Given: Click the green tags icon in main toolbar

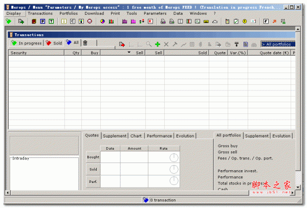Looking at the screenshot, I should pyautogui.click(x=8, y=21).
